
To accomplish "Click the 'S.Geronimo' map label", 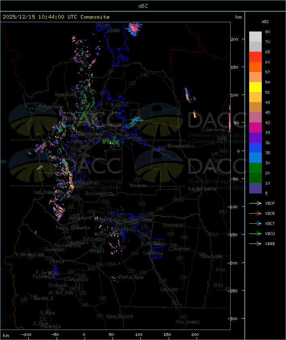I will tap(214, 130).
